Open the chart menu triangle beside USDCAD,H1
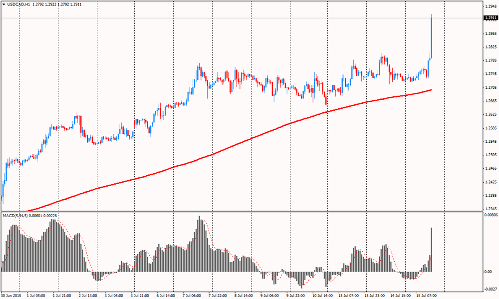499x299 pixels. click(4, 4)
